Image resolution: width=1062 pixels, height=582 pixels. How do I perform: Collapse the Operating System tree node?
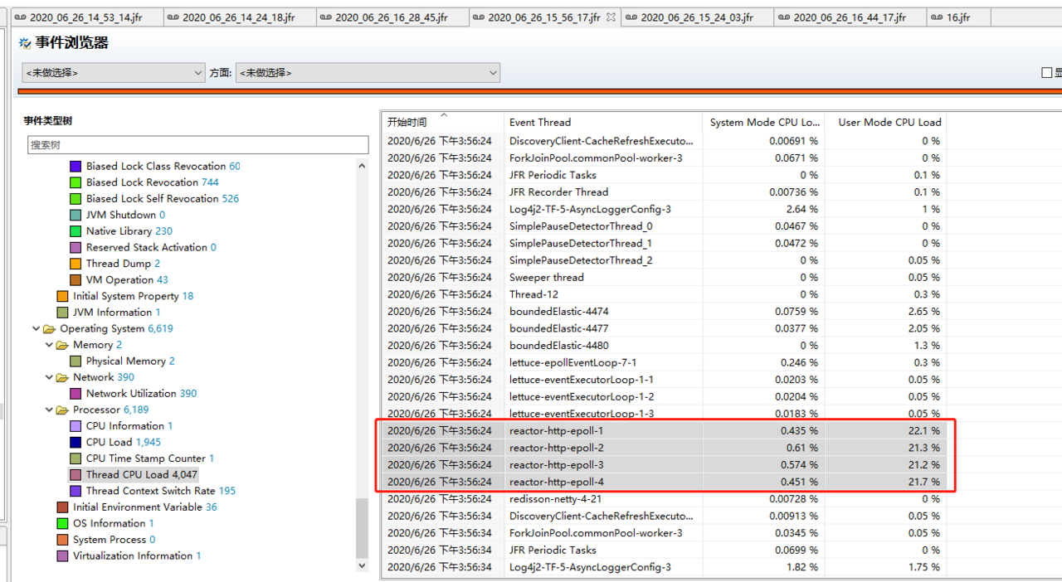coord(36,329)
